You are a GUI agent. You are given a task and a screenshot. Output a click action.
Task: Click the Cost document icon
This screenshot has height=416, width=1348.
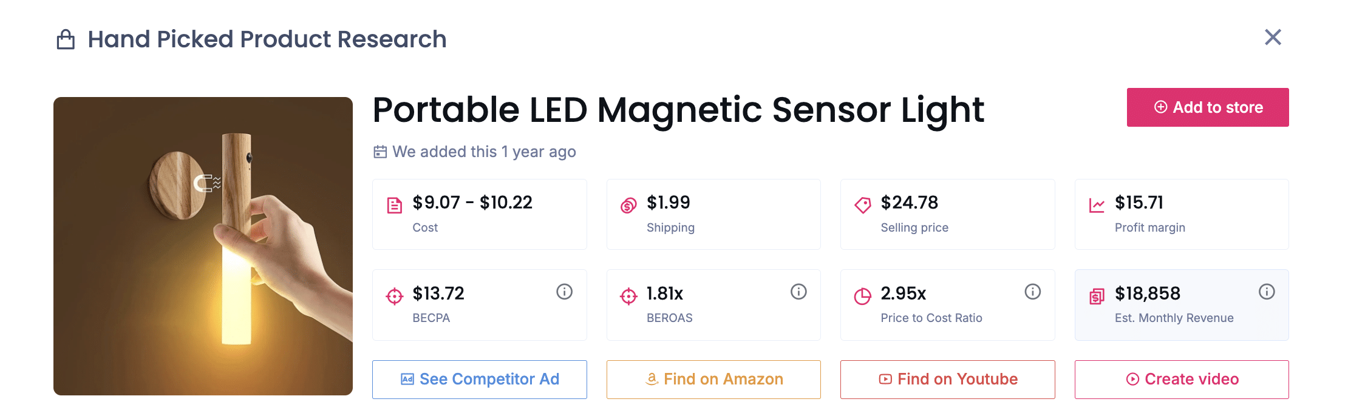(x=395, y=204)
